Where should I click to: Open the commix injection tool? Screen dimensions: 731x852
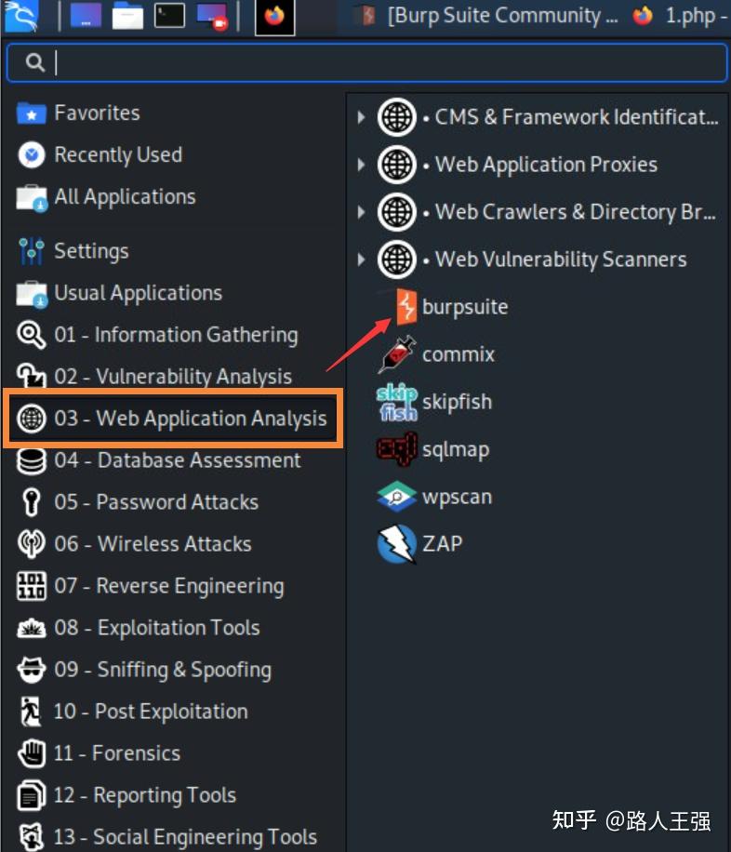[x=458, y=354]
